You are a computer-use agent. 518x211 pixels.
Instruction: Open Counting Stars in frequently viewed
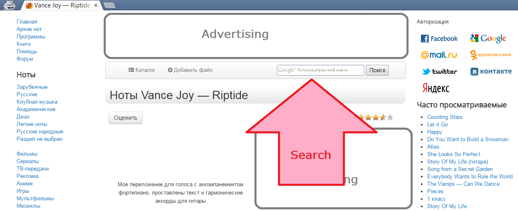tap(445, 117)
